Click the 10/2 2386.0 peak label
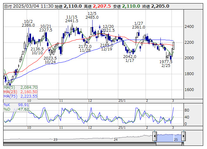This screenshot has width=207, height=149. pyautogui.click(x=28, y=23)
